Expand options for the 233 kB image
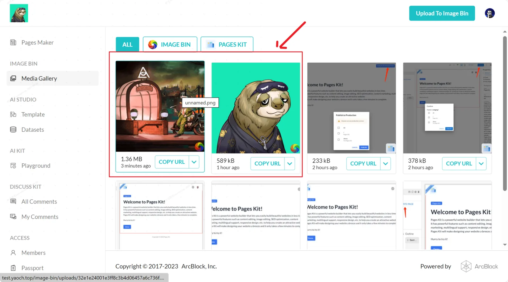508x282 pixels. tap(385, 164)
